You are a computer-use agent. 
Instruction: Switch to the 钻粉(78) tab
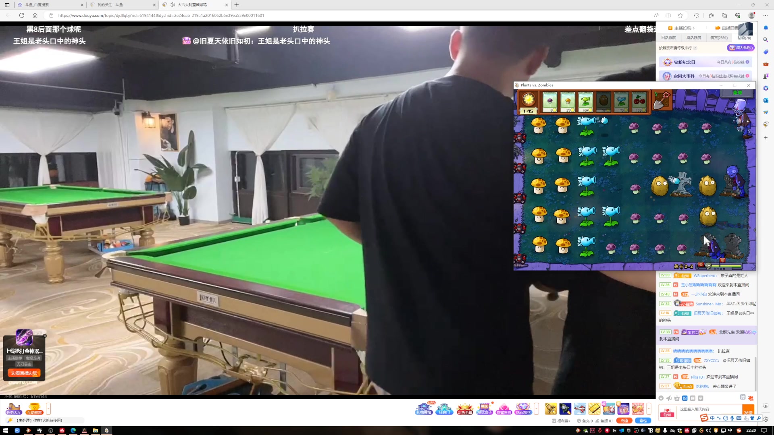tap(744, 38)
